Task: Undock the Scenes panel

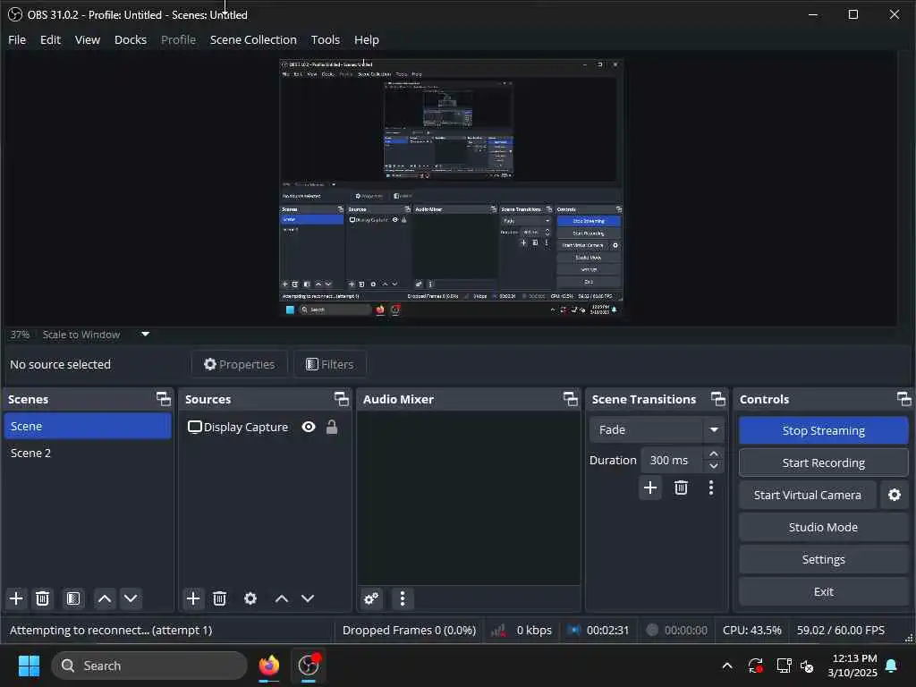Action: click(x=164, y=399)
